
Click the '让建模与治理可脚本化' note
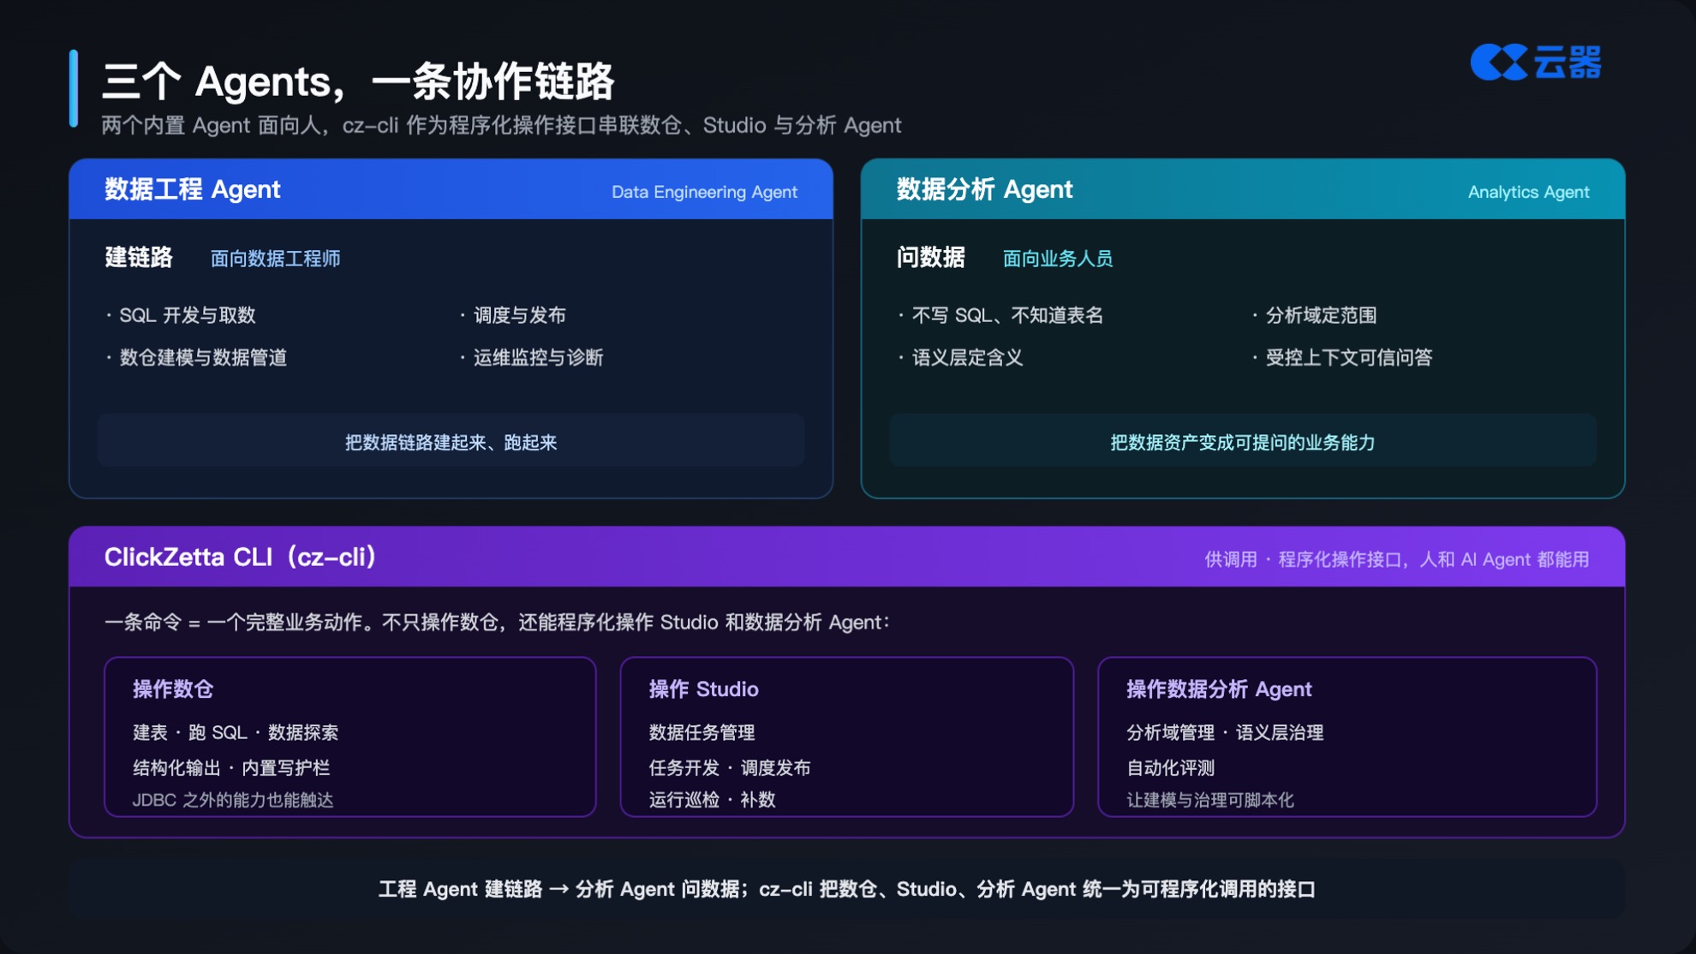click(x=1209, y=800)
